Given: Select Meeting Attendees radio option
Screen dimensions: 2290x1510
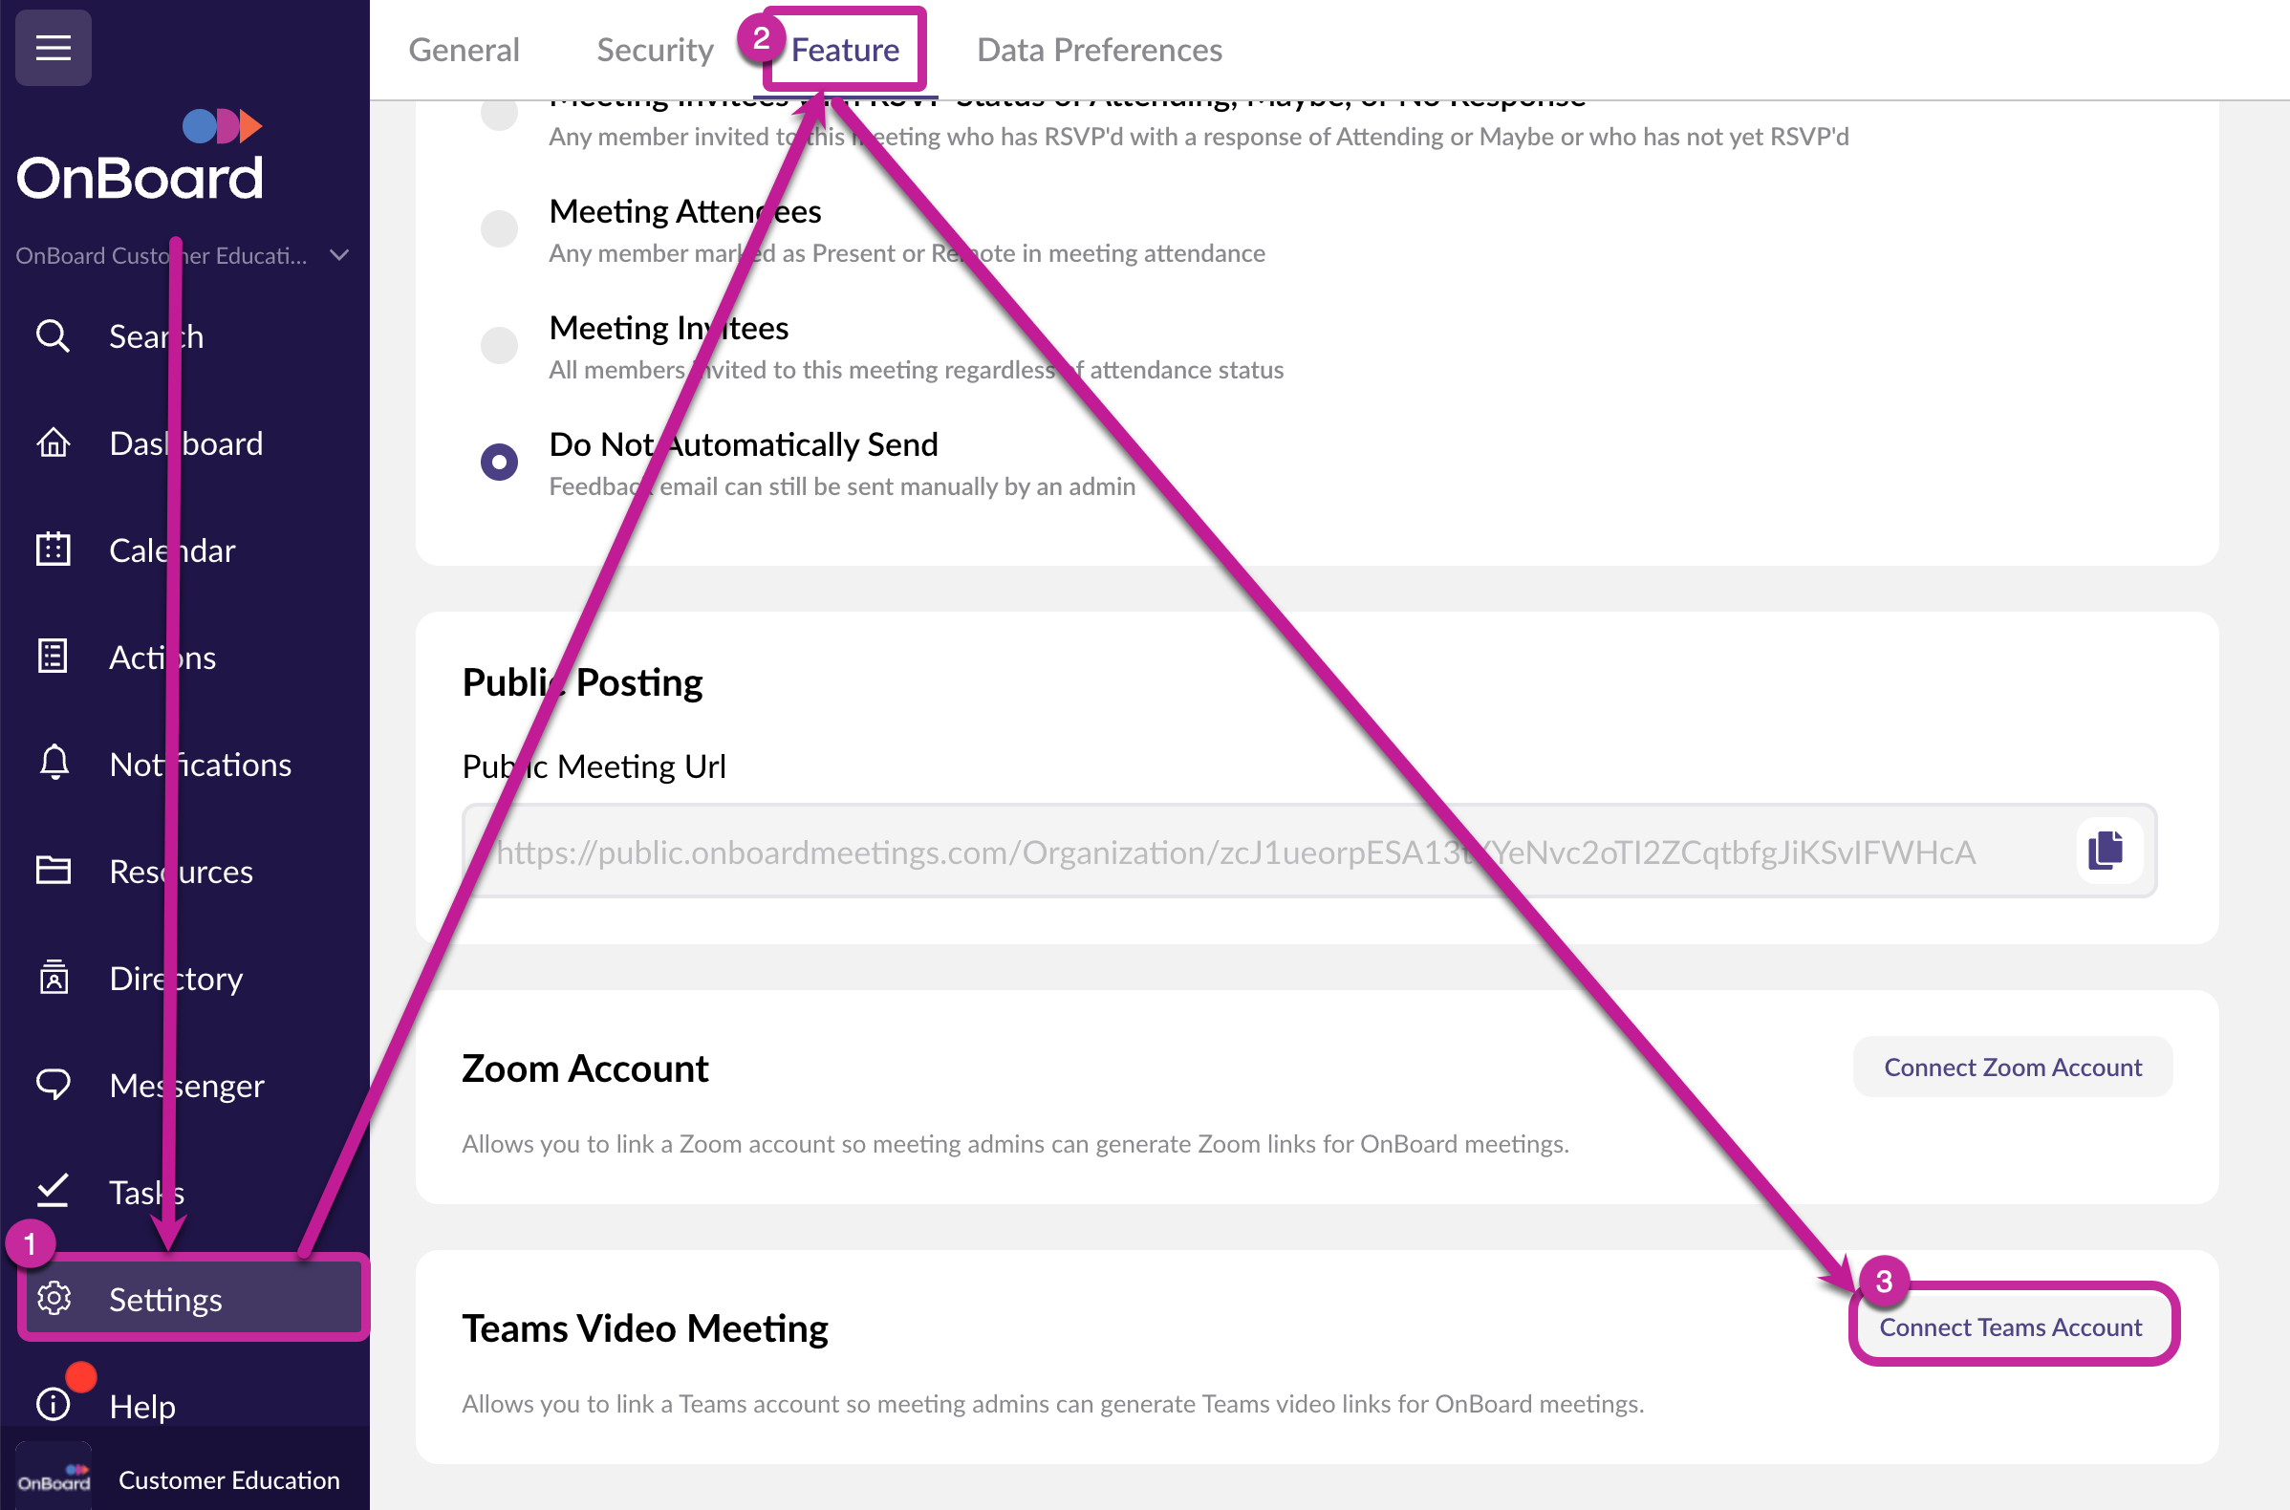Looking at the screenshot, I should pyautogui.click(x=499, y=229).
